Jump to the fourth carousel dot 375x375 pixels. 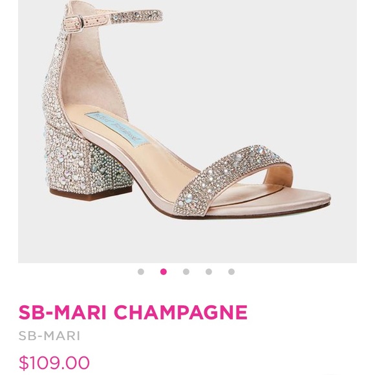pyautogui.click(x=209, y=272)
